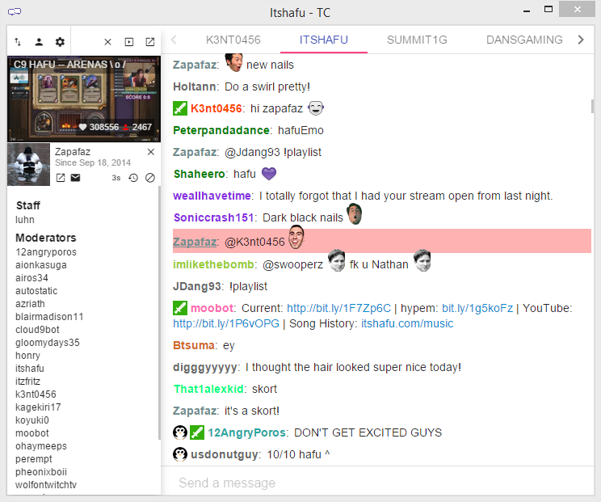Open the user account icon

(x=39, y=42)
